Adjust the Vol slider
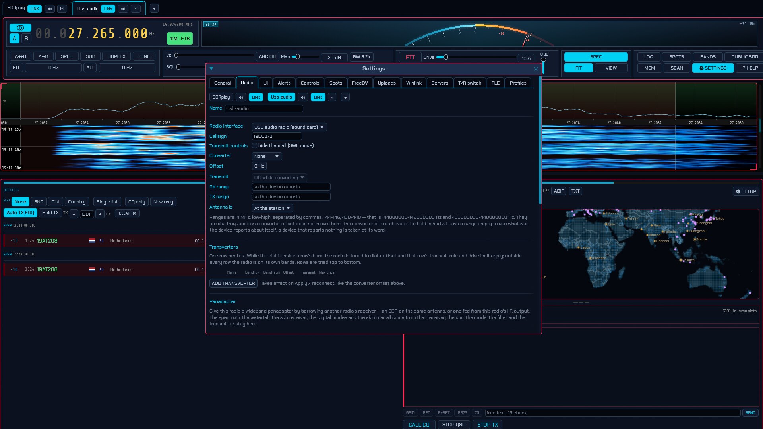 coord(214,56)
